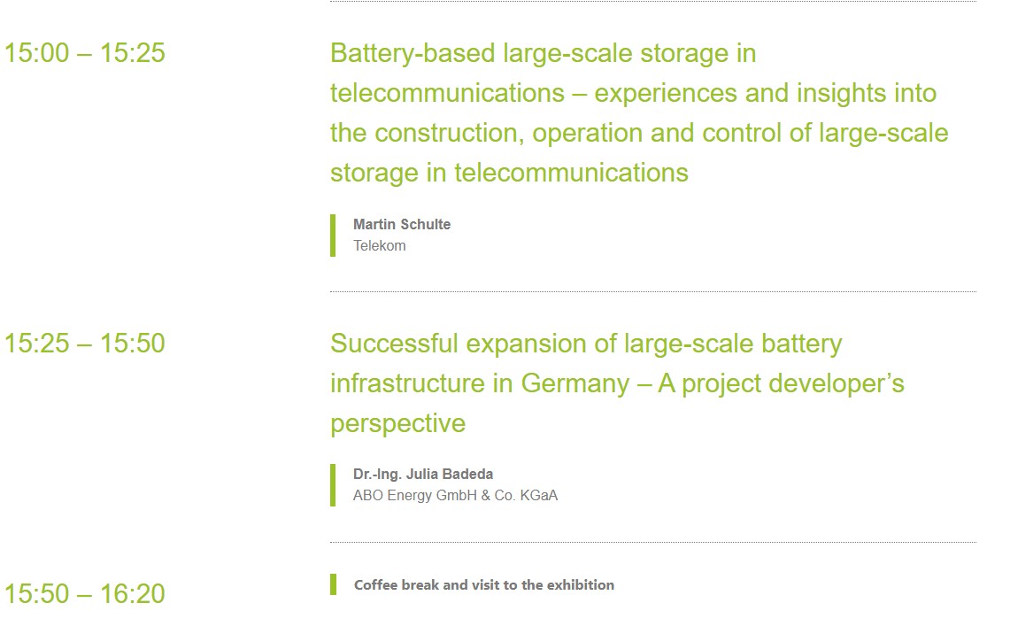Image resolution: width=1018 pixels, height=626 pixels.
Task: Click the words 'storage in telecommunications' in first title
Action: [x=509, y=172]
